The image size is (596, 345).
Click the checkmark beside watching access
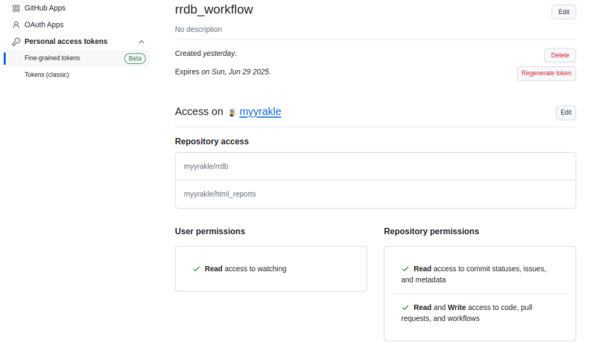click(196, 269)
